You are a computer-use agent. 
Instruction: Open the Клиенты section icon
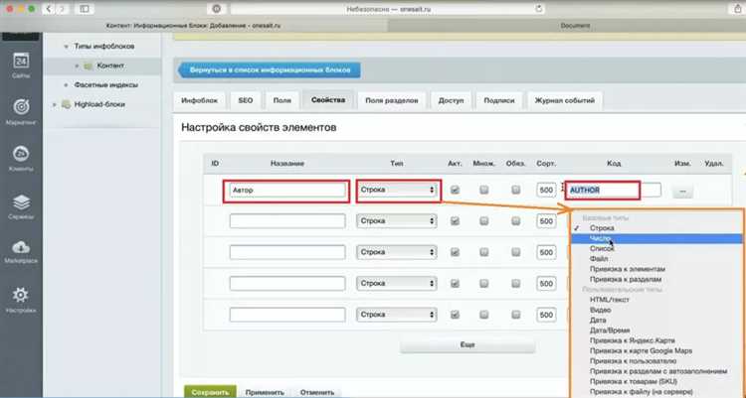tap(21, 154)
